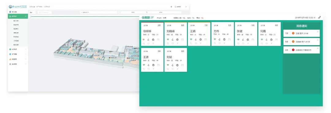Click the logout icon beside admin
331x113 pixels.
(186, 7)
